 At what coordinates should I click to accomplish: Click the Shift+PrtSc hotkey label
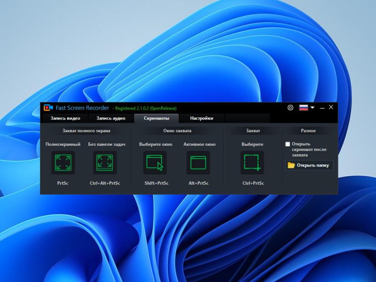click(157, 183)
